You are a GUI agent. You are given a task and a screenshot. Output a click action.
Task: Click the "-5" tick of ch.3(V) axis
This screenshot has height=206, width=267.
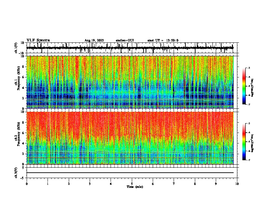pos(23,178)
